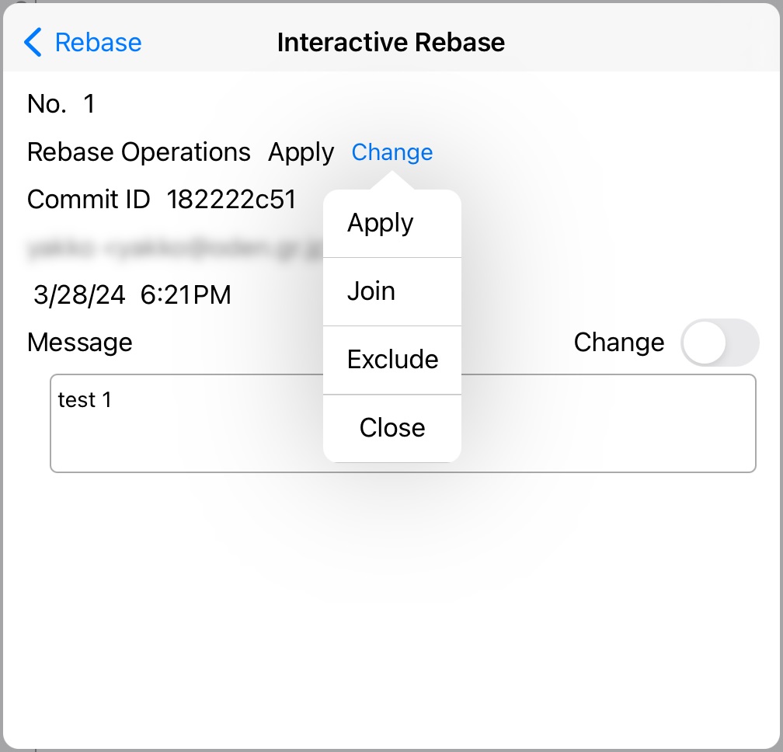The width and height of the screenshot is (783, 752).
Task: Open the Change operations dropdown
Action: click(392, 153)
